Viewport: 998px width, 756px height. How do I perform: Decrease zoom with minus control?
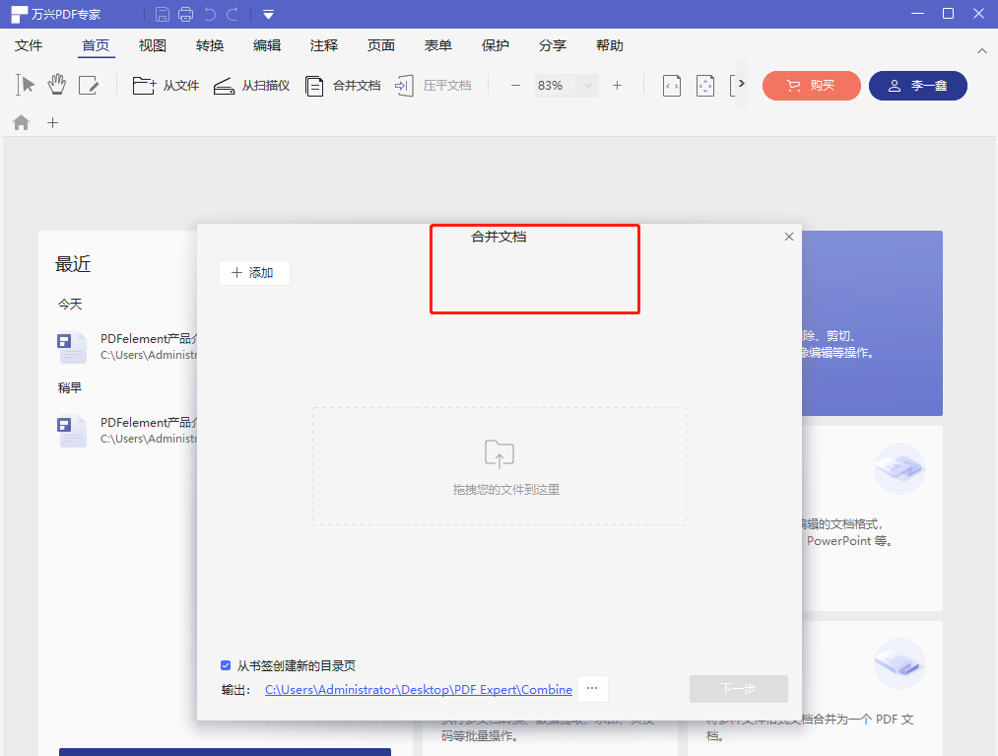[x=514, y=85]
